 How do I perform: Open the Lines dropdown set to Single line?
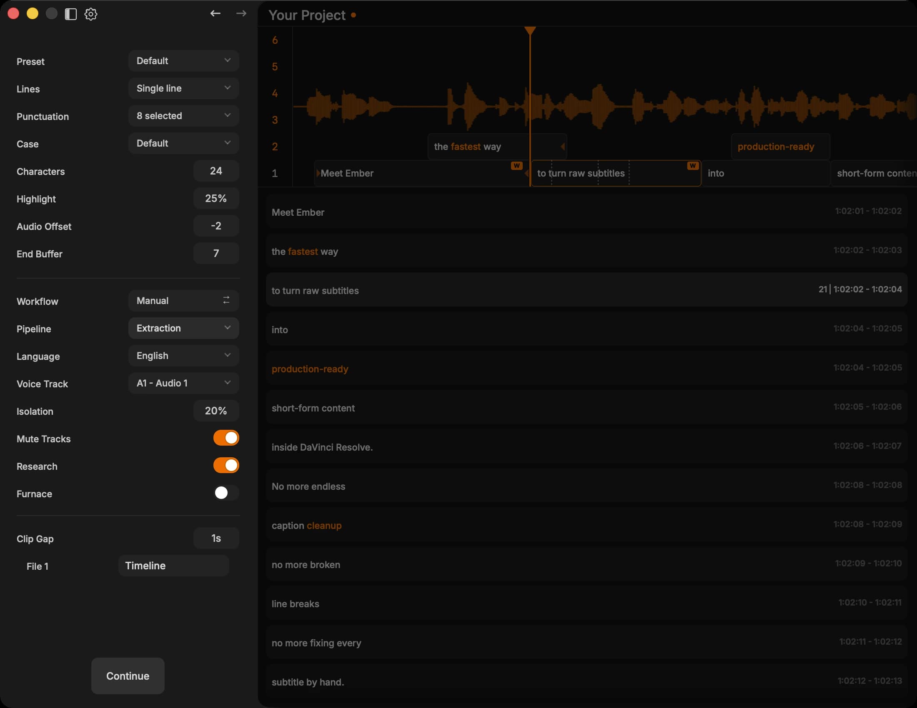(x=183, y=88)
